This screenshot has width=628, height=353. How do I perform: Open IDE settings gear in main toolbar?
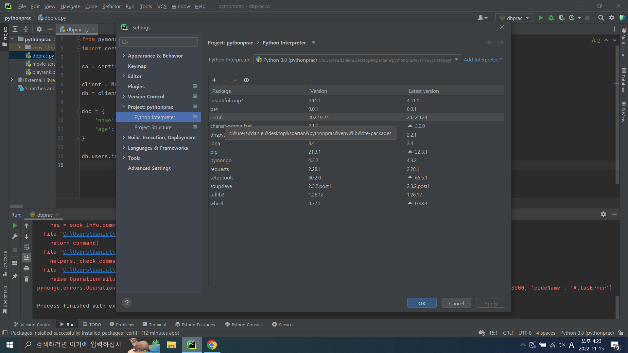(x=611, y=18)
